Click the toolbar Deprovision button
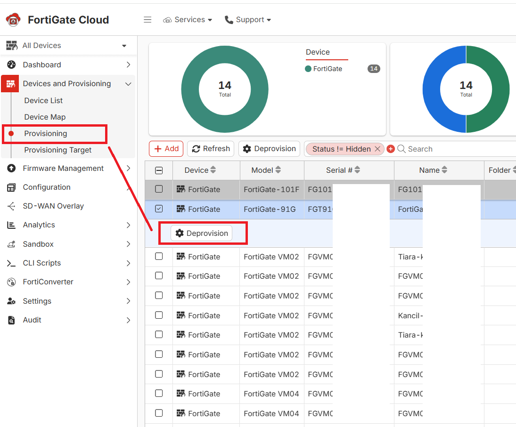Image resolution: width=516 pixels, height=427 pixels. pyautogui.click(x=269, y=149)
